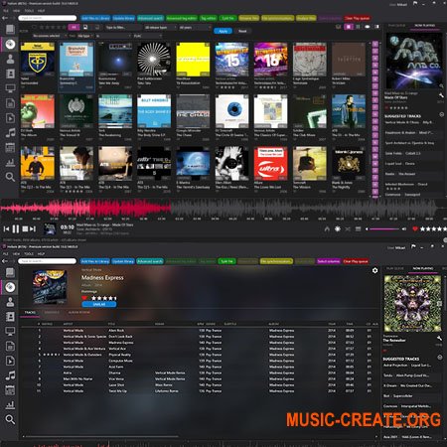Image resolution: width=447 pixels, height=447 pixels.
Task: Open the TOOLS menu in the upper window
Action: (29, 11)
